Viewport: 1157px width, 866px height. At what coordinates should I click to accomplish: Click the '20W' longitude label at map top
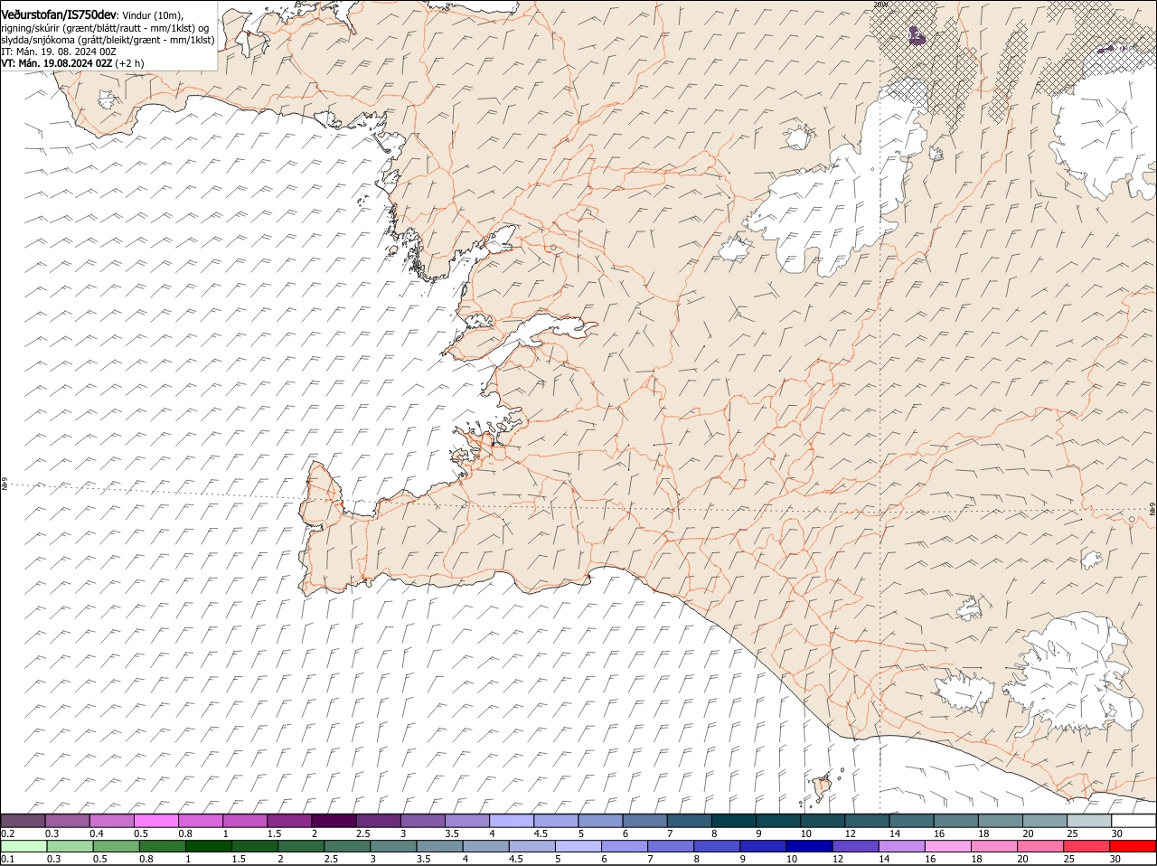(x=881, y=5)
